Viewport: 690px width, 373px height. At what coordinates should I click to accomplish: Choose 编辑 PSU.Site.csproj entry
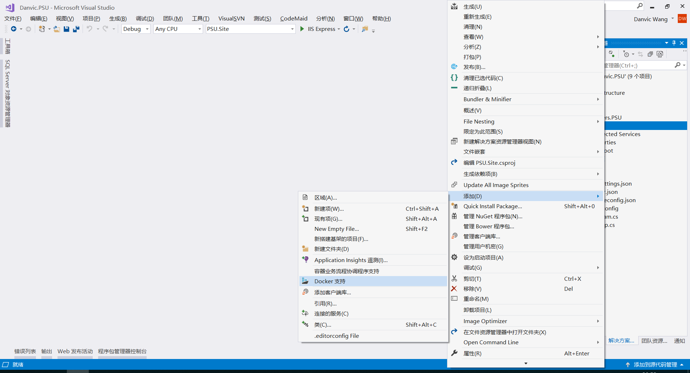pyautogui.click(x=526, y=163)
